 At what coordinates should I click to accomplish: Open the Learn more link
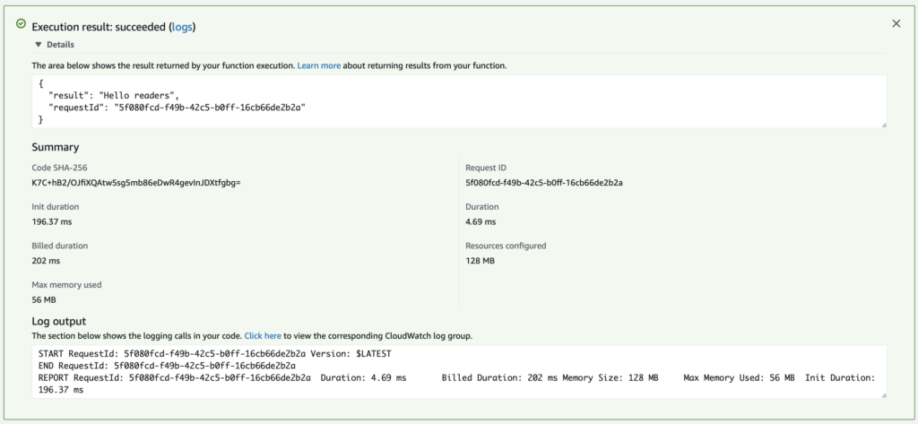click(x=319, y=65)
